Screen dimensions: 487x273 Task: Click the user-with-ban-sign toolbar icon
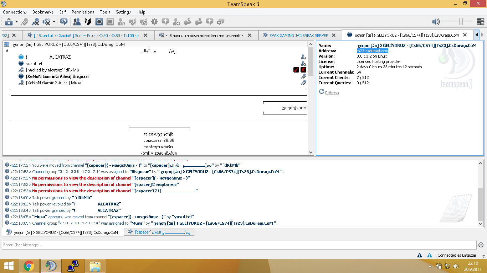121,22
